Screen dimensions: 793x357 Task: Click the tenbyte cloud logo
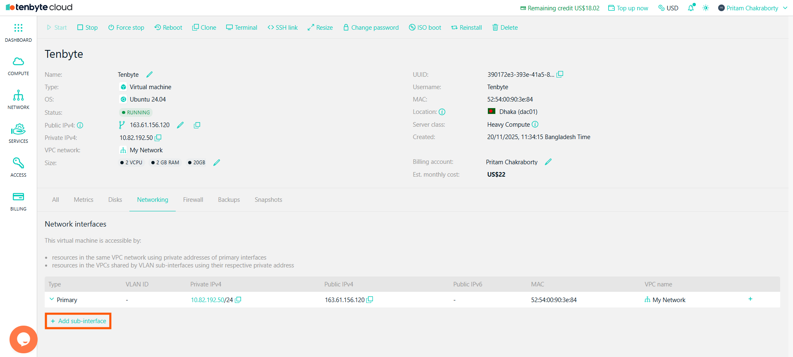pyautogui.click(x=39, y=7)
